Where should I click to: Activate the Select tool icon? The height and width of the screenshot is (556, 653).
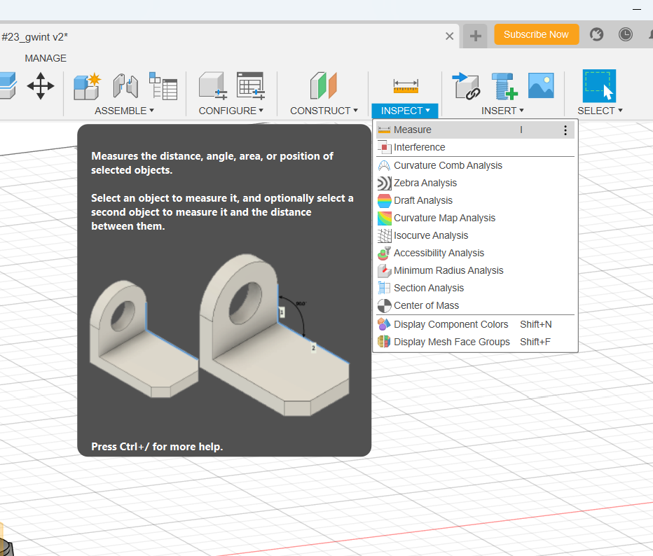click(x=599, y=85)
